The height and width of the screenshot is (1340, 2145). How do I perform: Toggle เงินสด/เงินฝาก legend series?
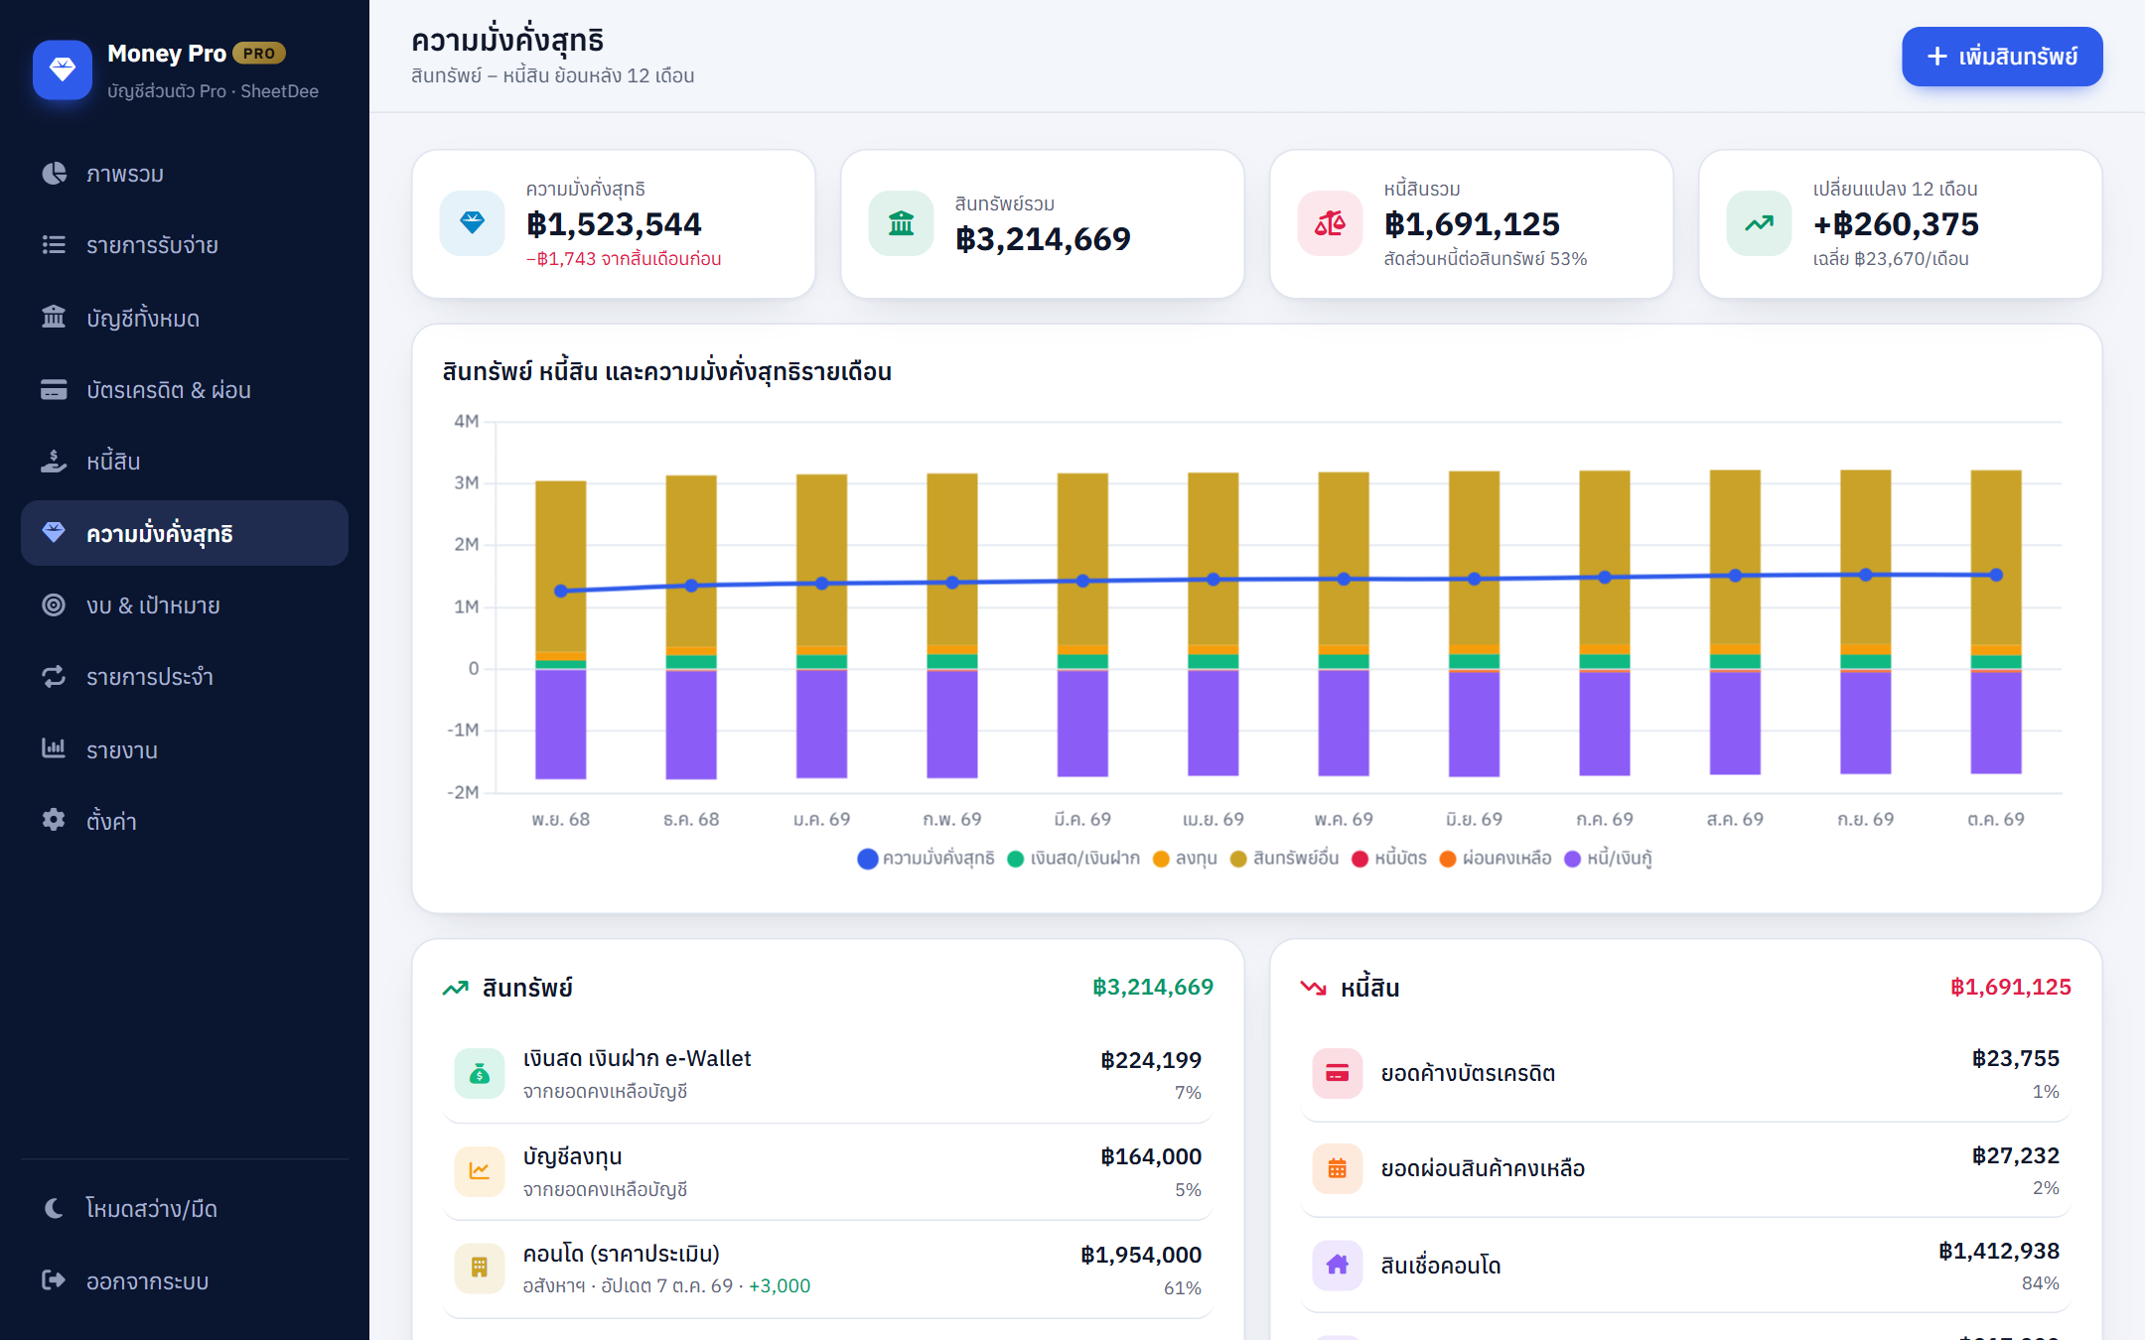(1073, 859)
